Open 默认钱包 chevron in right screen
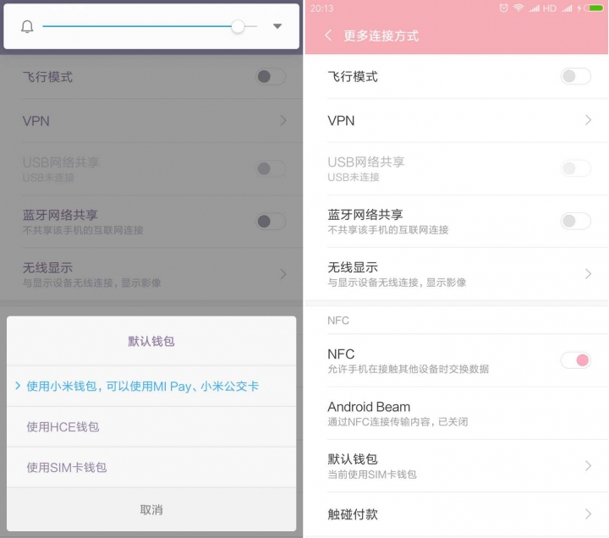The width and height of the screenshot is (609, 538). tap(588, 466)
